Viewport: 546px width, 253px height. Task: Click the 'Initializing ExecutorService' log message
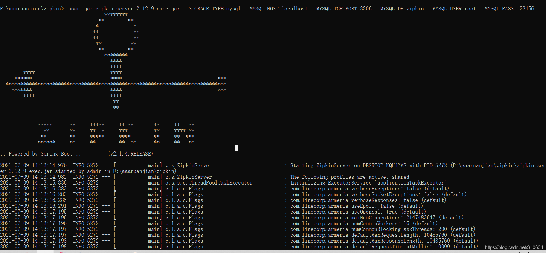[368, 183]
